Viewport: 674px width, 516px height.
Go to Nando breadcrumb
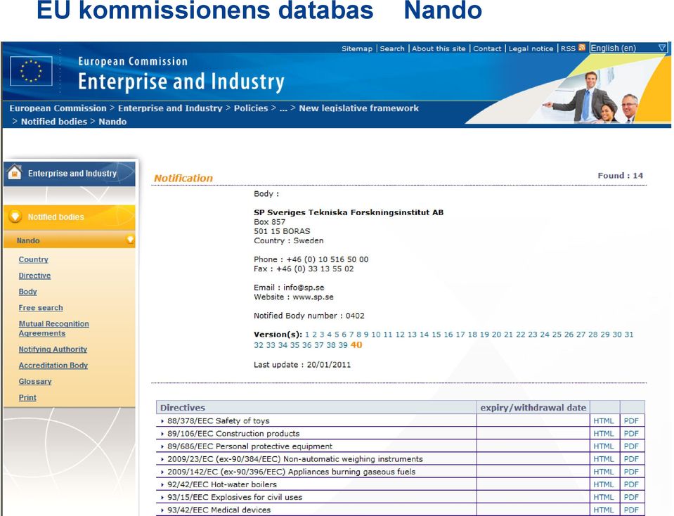coord(112,121)
